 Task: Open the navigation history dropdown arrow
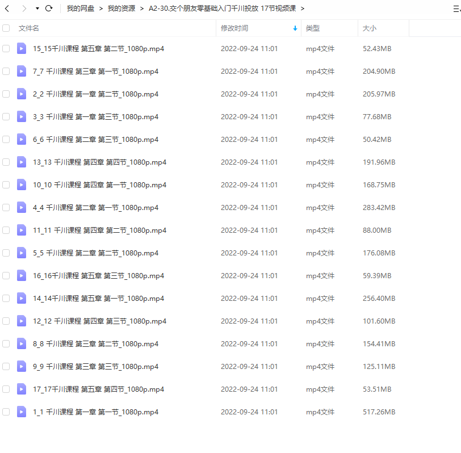click(37, 9)
